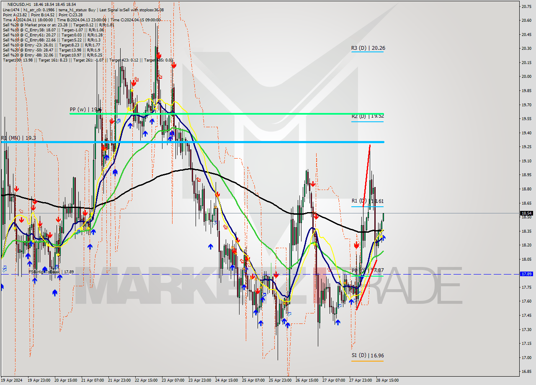Select the 'Line:1474 | h1_atr_c0' info row
This screenshot has width=536, height=385.
tap(83, 10)
